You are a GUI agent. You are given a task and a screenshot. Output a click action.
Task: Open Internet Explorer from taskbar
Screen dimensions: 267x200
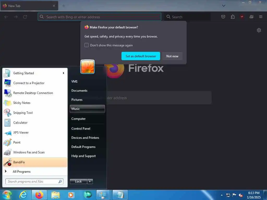click(23, 195)
